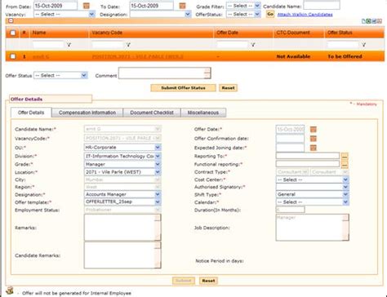Click the Submit button below the form

pos(184,281)
